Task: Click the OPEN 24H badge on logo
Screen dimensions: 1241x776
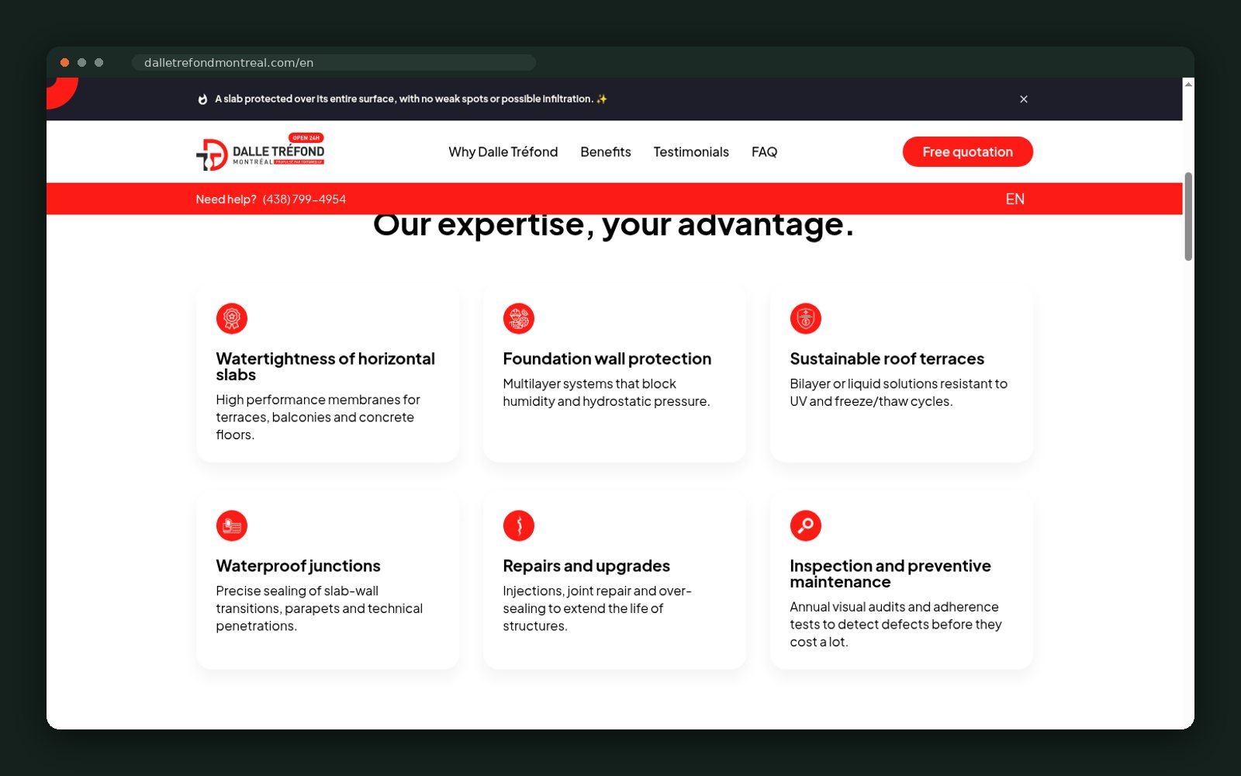Action: tap(306, 137)
